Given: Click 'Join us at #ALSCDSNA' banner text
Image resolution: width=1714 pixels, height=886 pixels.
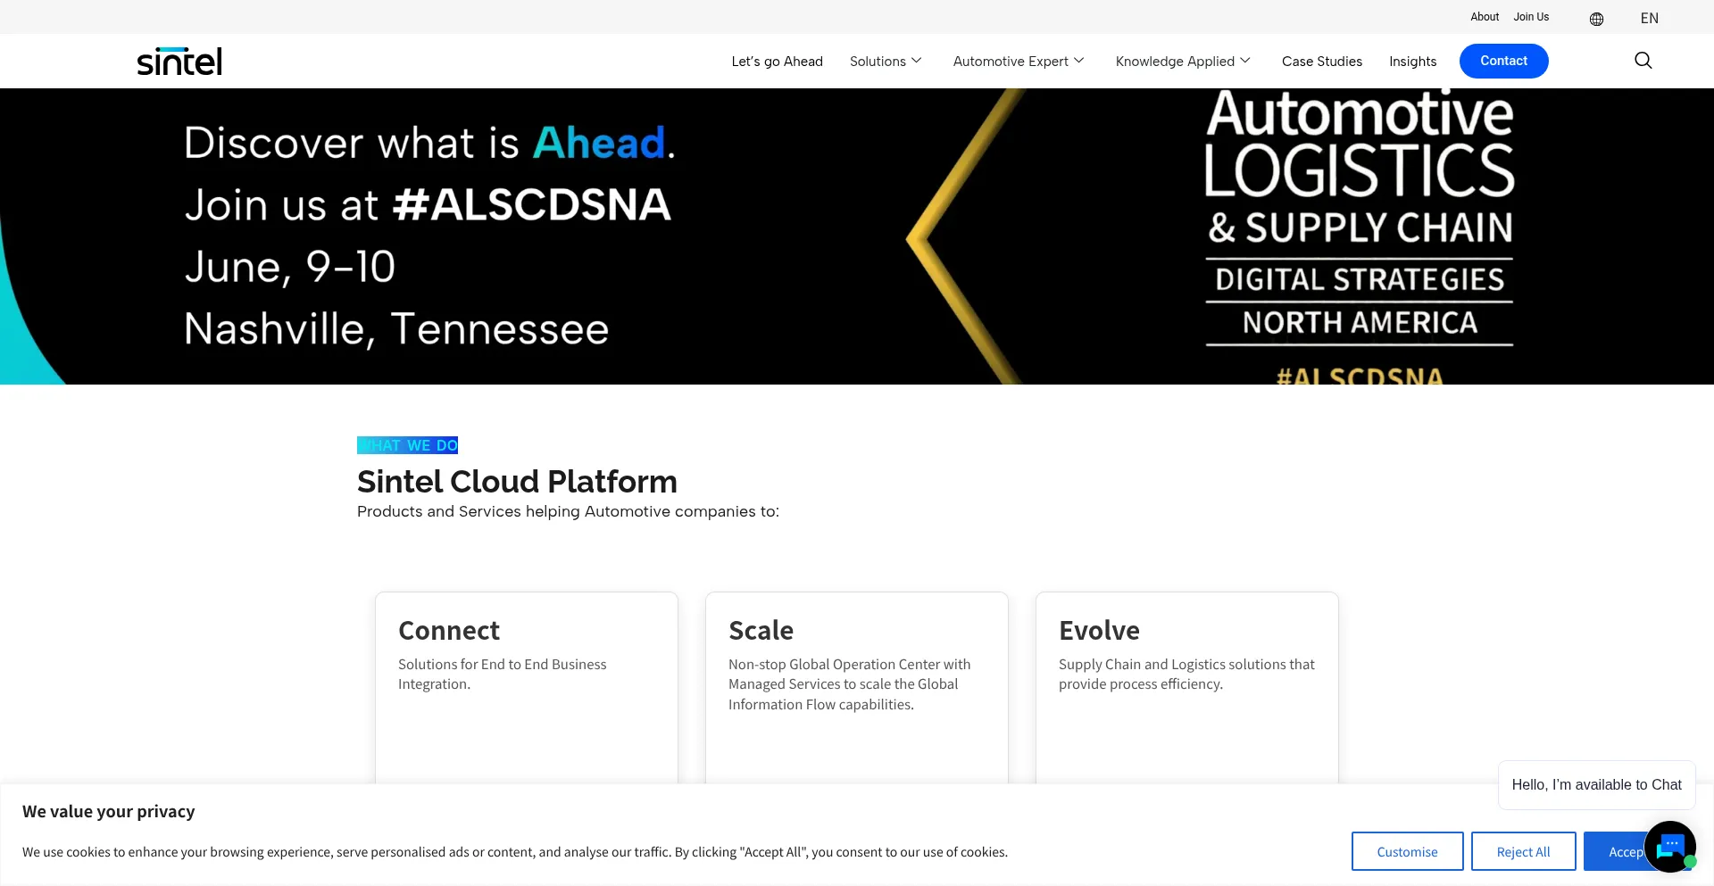Looking at the screenshot, I should [x=428, y=205].
